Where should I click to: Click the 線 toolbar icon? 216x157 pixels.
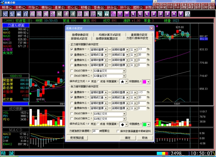59,14
